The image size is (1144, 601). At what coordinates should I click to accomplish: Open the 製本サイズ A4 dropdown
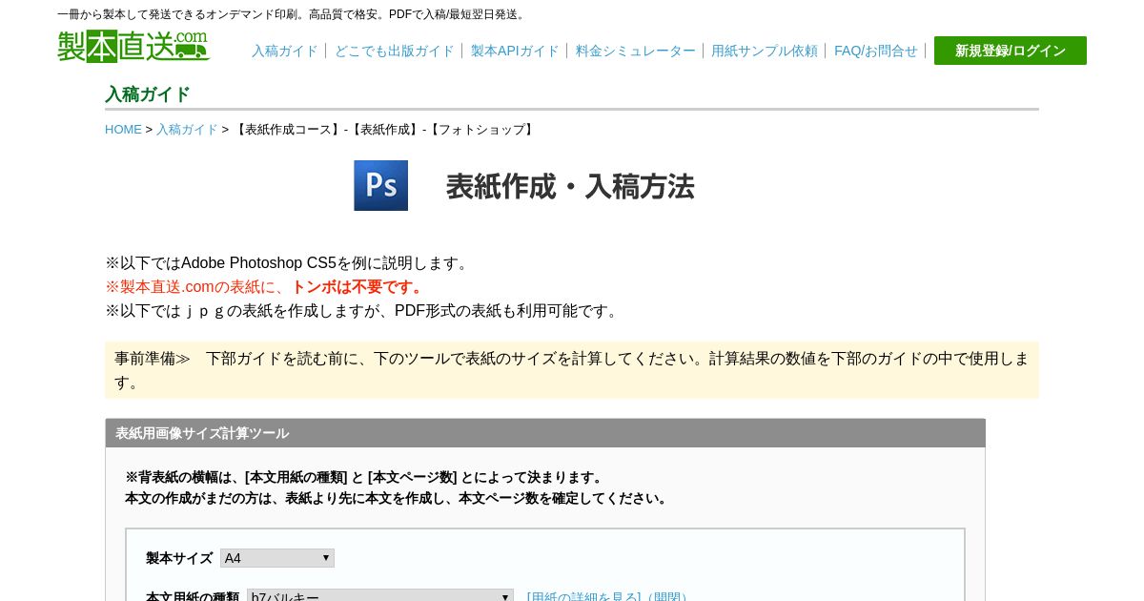coord(277,558)
